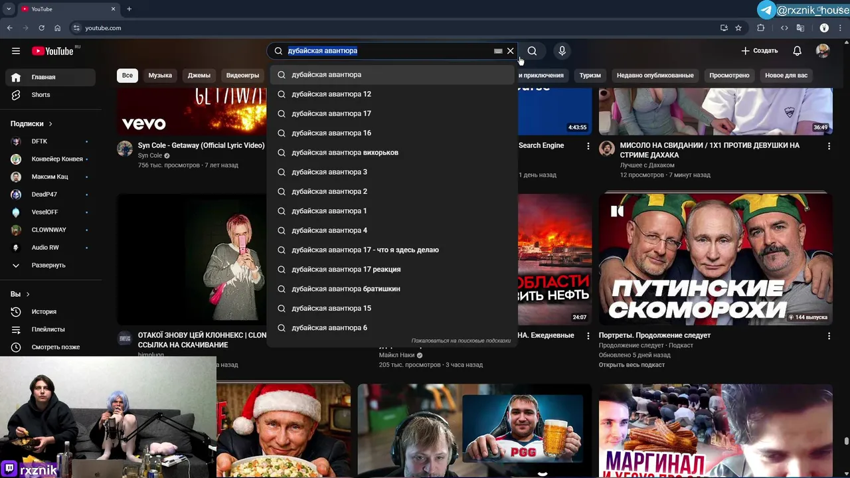Click the magnifier search submit button
The width and height of the screenshot is (850, 478).
coord(532,51)
